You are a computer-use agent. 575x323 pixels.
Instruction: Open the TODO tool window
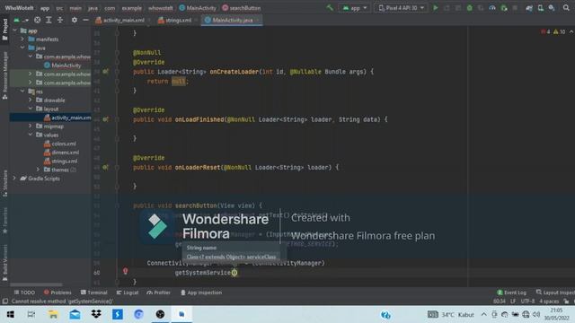point(24,292)
